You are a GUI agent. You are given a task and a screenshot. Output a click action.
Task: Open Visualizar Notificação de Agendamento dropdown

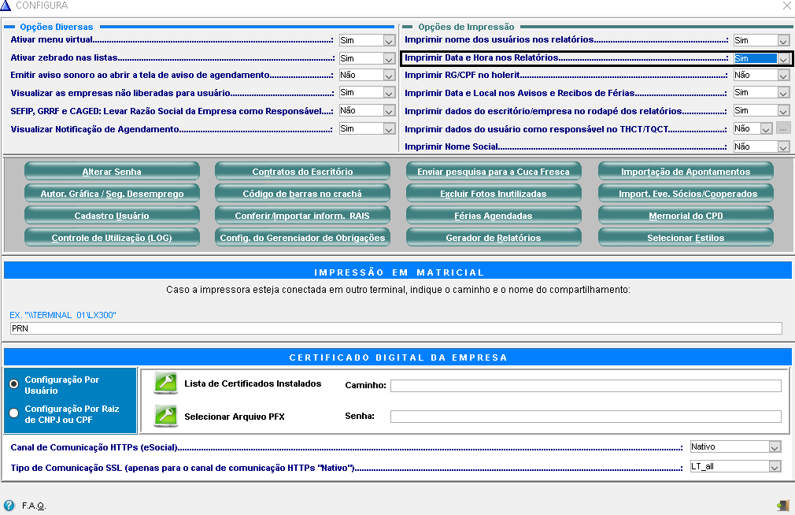pyautogui.click(x=389, y=129)
